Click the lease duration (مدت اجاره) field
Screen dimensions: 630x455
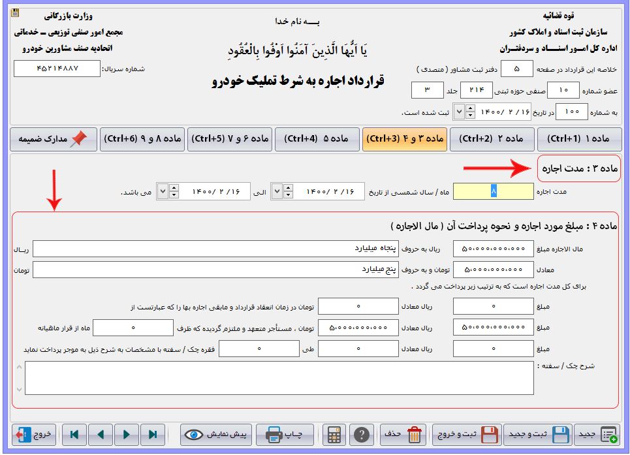click(494, 191)
